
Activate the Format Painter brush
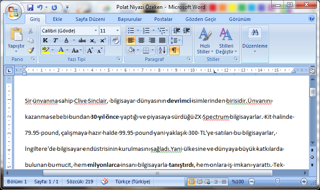click(31, 50)
